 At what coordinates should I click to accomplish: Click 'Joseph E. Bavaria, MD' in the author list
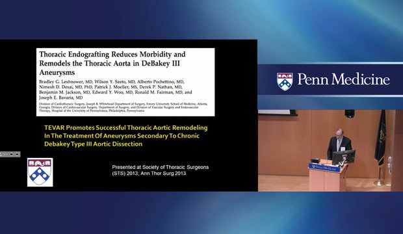point(61,97)
